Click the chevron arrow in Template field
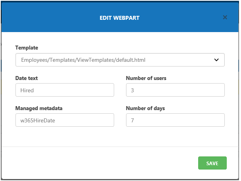This screenshot has width=241, height=181. tap(216, 60)
